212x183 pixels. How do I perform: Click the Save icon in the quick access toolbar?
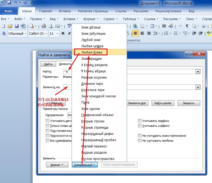(x=10, y=3)
